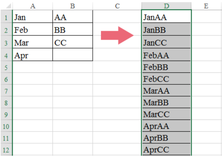Viewport: 222px width, 157px height.
Task: Click cell with MarCC
Action: point(166,114)
